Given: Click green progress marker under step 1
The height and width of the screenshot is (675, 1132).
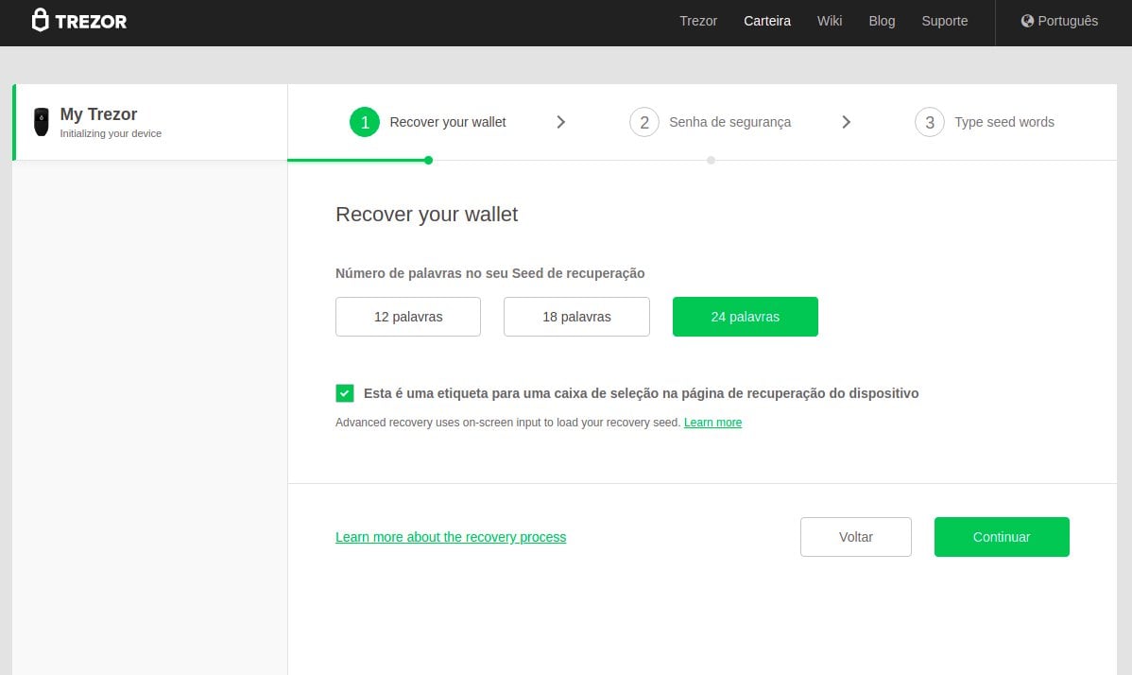Looking at the screenshot, I should click(x=428, y=161).
